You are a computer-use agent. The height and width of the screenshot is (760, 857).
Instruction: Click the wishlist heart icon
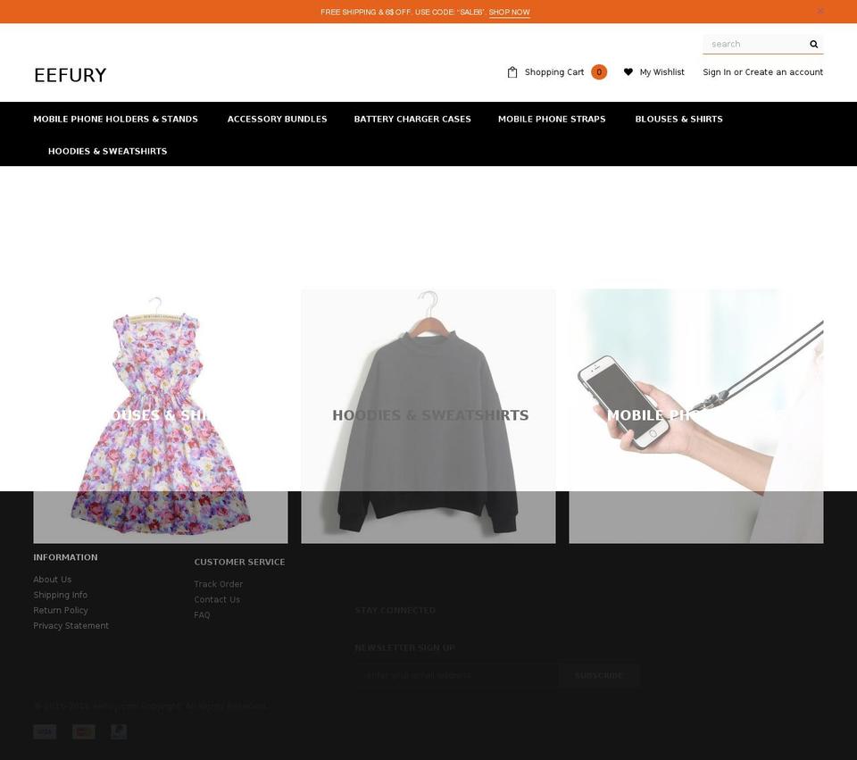628,71
